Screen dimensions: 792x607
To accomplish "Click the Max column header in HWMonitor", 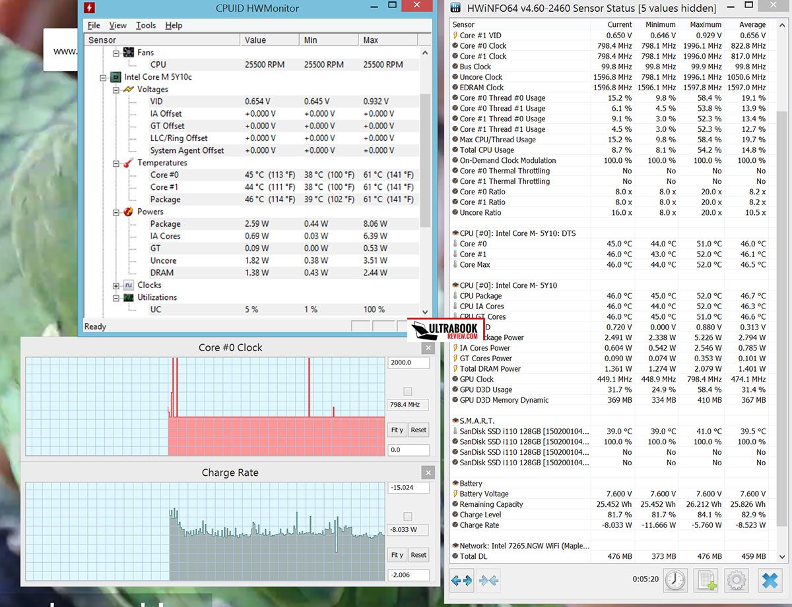I will click(389, 40).
